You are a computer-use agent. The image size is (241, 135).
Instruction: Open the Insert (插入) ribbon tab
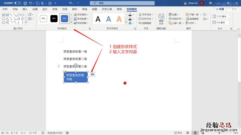[25, 9]
